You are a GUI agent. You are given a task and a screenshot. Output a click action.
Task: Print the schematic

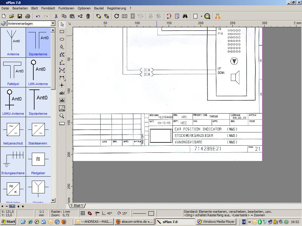28,16
